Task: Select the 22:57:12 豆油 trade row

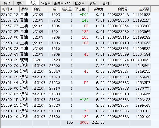Action: (x=76, y=15)
